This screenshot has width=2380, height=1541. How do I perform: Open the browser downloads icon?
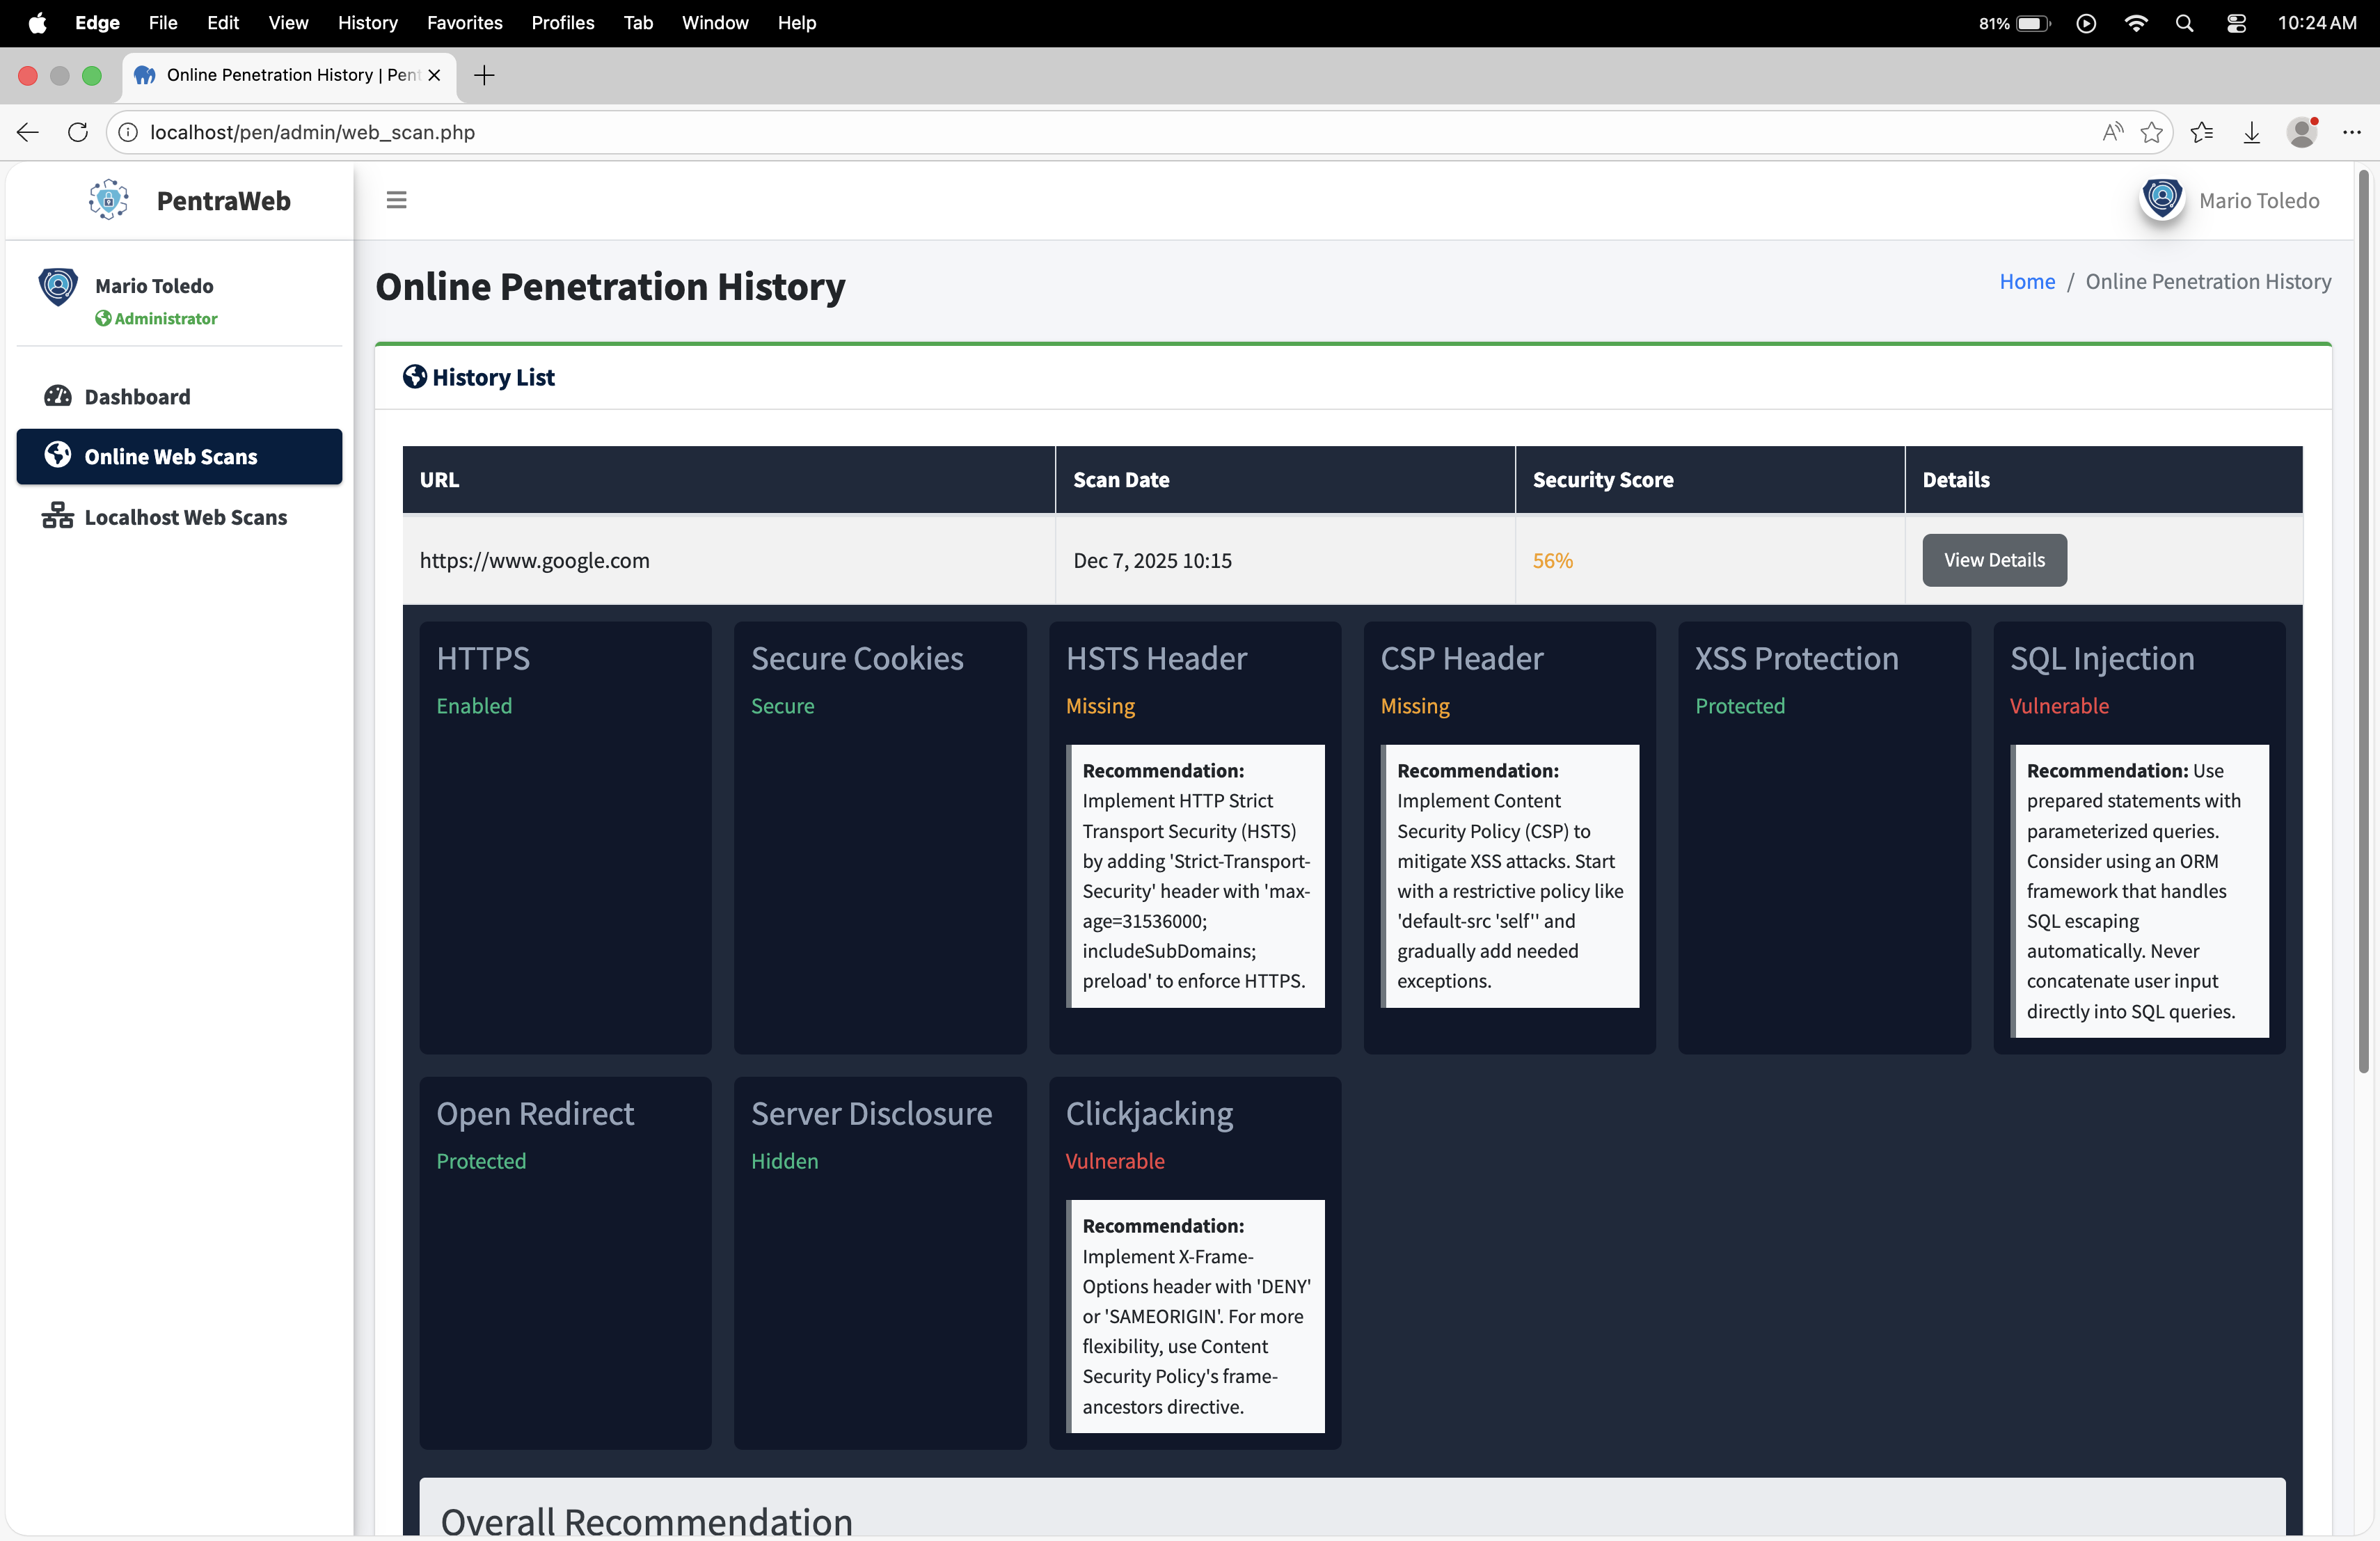point(2251,132)
